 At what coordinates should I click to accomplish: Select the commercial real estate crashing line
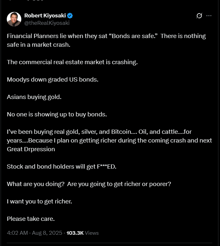[x=72, y=62]
